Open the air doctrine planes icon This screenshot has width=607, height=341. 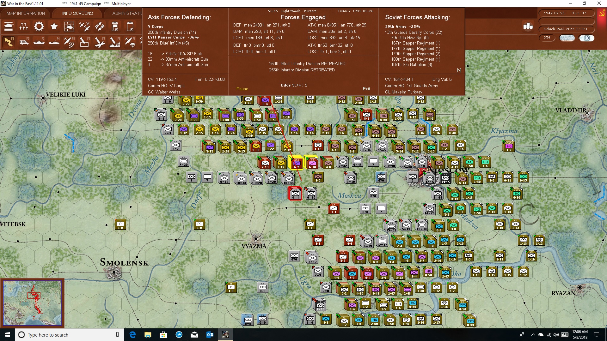(x=84, y=27)
